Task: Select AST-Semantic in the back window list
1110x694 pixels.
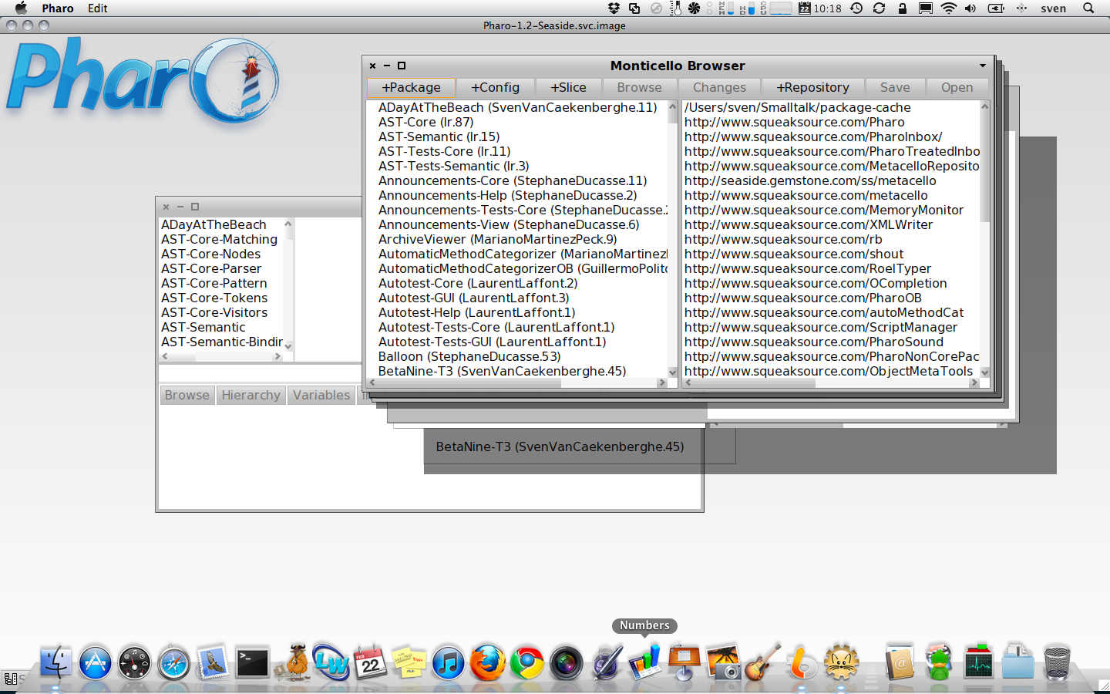Action: [203, 327]
